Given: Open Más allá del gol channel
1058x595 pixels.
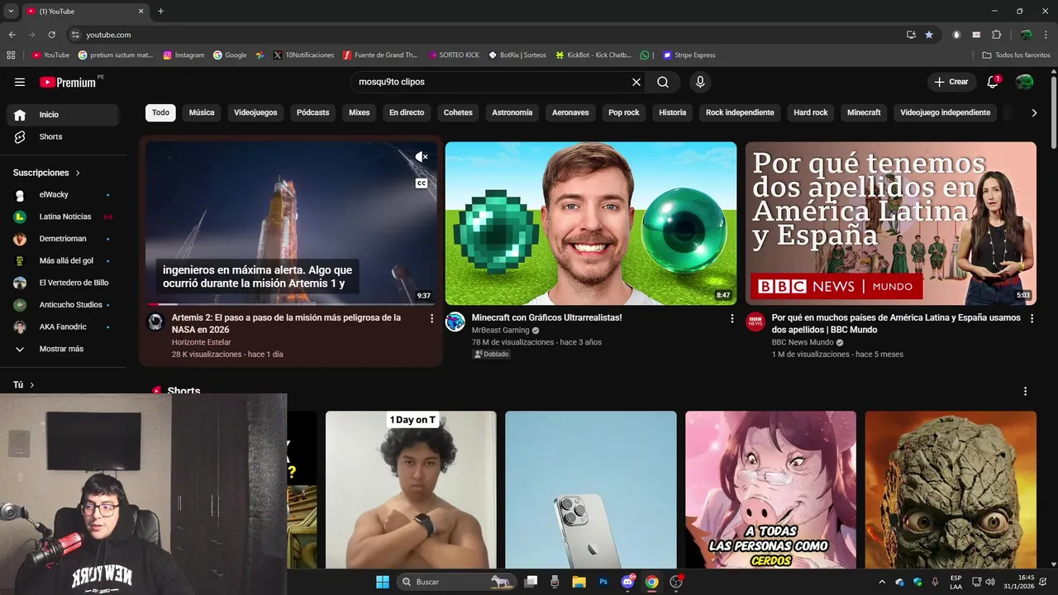Looking at the screenshot, I should 63,260.
